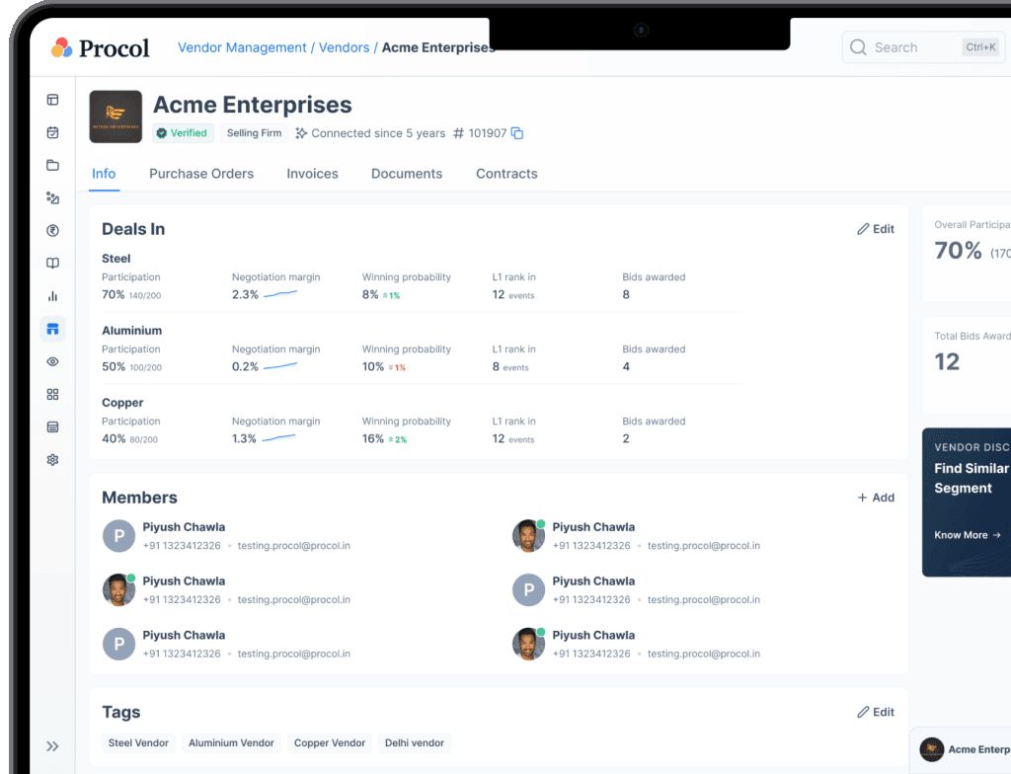Click the Aluminium winning probability down 1% indicator
Viewport: 1011px width, 774px height.
click(397, 367)
